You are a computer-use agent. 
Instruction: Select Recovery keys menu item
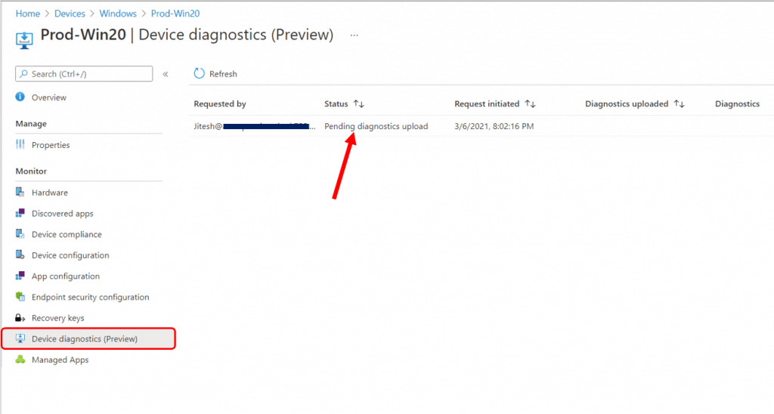pyautogui.click(x=57, y=318)
